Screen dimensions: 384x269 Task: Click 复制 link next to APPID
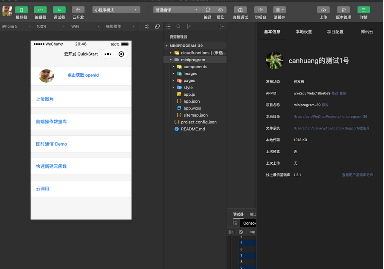343,93
